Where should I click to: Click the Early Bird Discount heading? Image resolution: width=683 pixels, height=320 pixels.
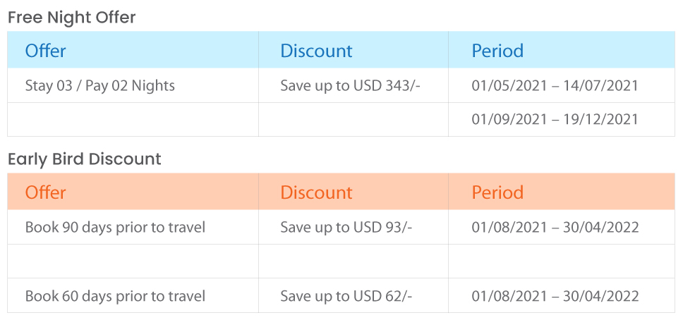(85, 159)
